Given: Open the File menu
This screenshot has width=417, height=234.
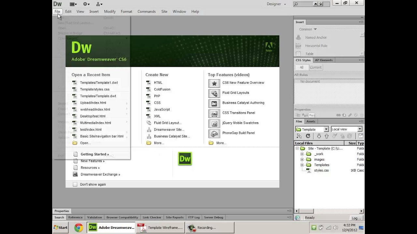Looking at the screenshot, I should (57, 11).
